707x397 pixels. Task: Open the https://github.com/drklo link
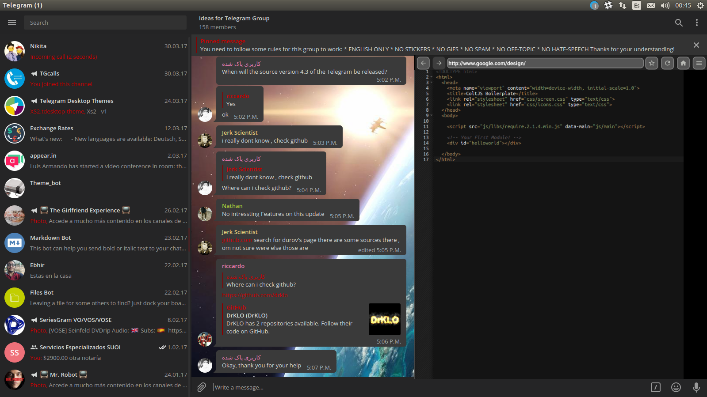pyautogui.click(x=255, y=295)
